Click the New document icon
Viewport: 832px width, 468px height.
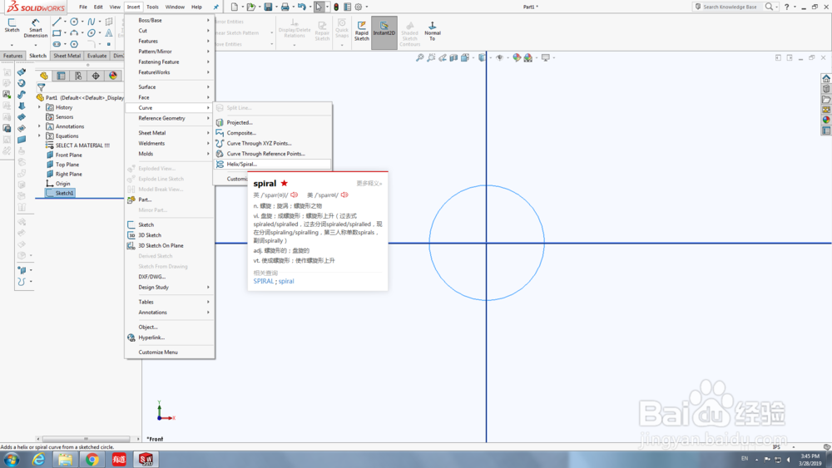pos(235,7)
